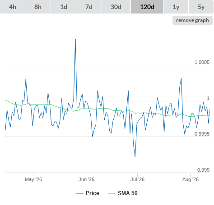
Task: Switch to the 4h time range
Action: coord(13,7)
